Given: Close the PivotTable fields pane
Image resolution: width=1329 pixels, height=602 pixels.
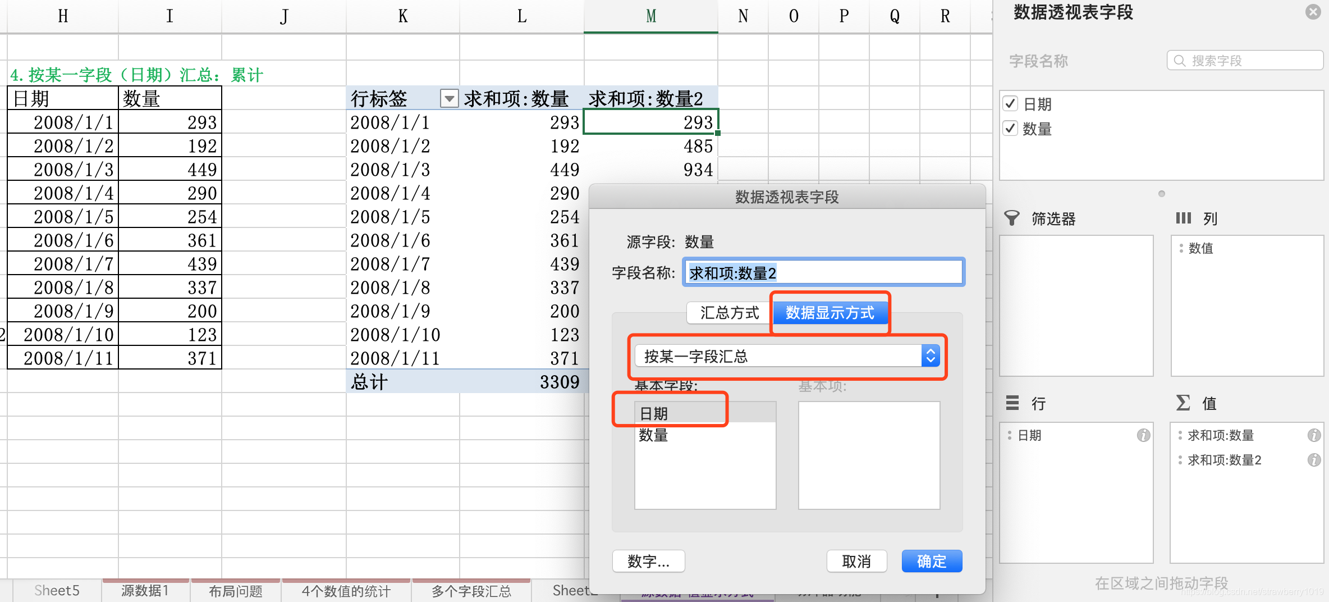Looking at the screenshot, I should tap(1313, 12).
